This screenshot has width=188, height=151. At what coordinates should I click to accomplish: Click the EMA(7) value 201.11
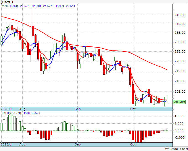[70, 6]
